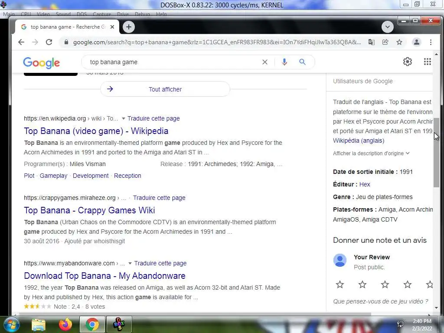The width and height of the screenshot is (444, 333).
Task: Open 'Top Banana - Crappy Games Wiki' result
Action: 89,210
